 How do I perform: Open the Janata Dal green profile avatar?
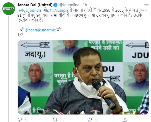[9, 9]
